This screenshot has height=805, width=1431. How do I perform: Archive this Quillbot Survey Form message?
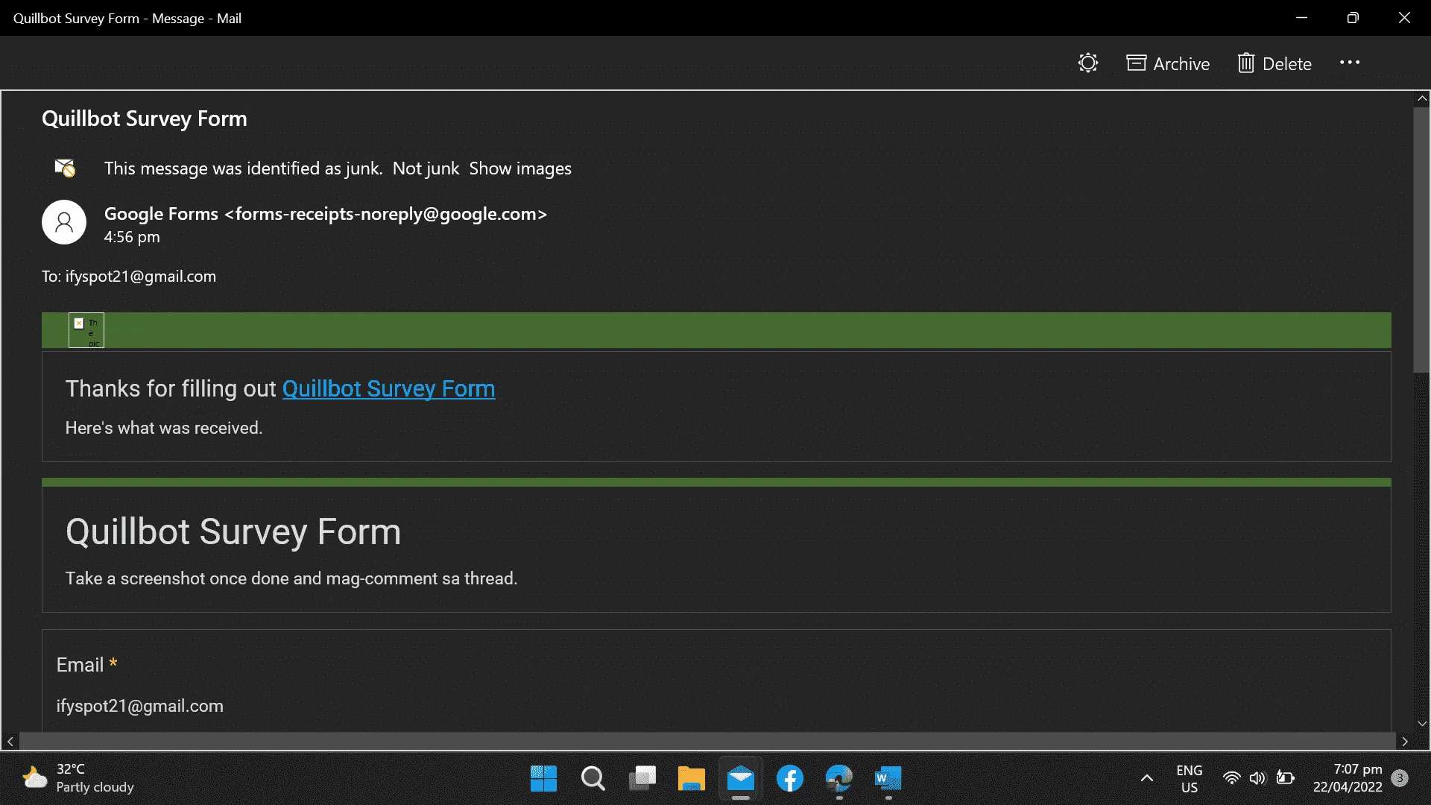pos(1168,63)
